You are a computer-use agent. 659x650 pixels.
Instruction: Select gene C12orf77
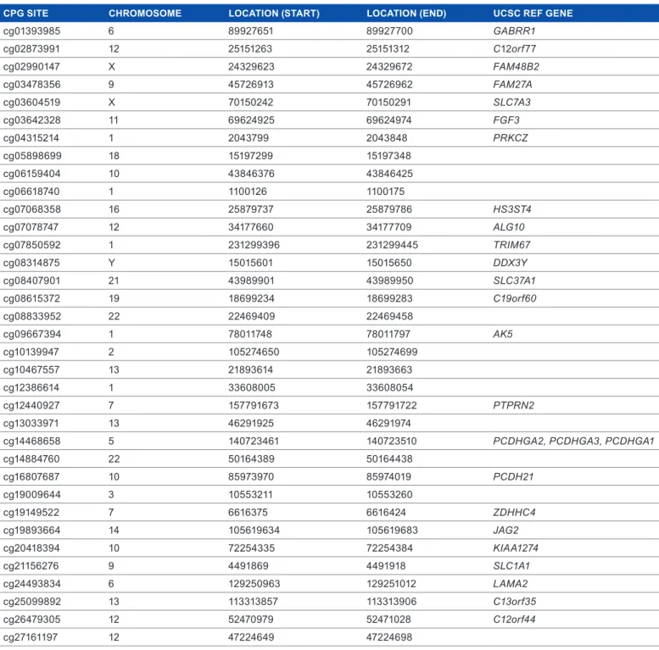coord(515,48)
